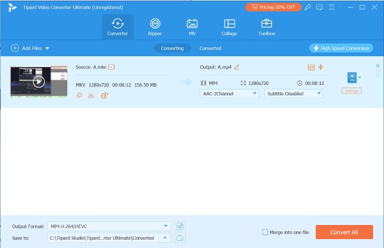Click the Add Files button
384x248 pixels.
[26, 48]
